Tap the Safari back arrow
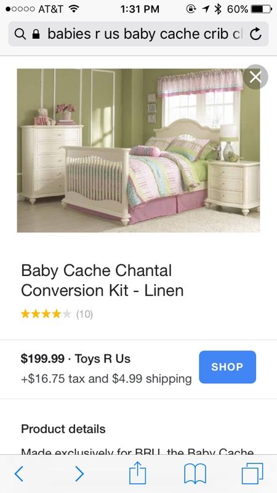This screenshot has height=493, width=277. click(19, 474)
